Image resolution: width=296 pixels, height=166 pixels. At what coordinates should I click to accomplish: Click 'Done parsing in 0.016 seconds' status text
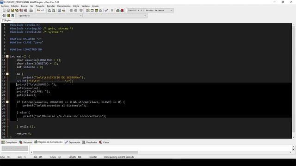119,157
